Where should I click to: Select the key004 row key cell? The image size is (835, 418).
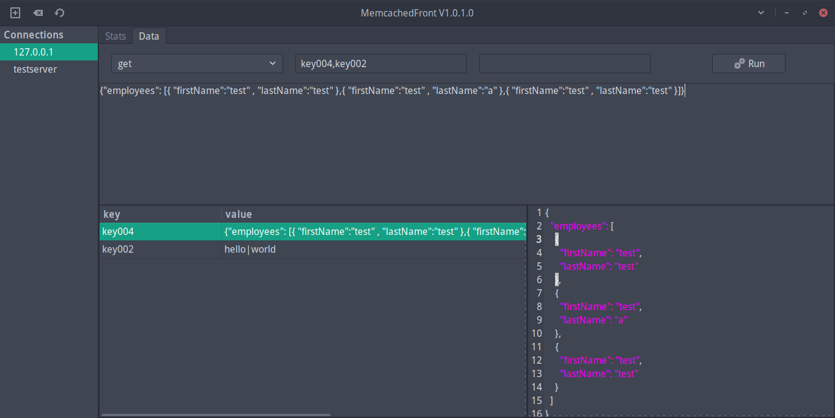pos(160,231)
